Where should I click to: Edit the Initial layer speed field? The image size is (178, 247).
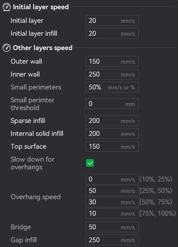(112, 21)
